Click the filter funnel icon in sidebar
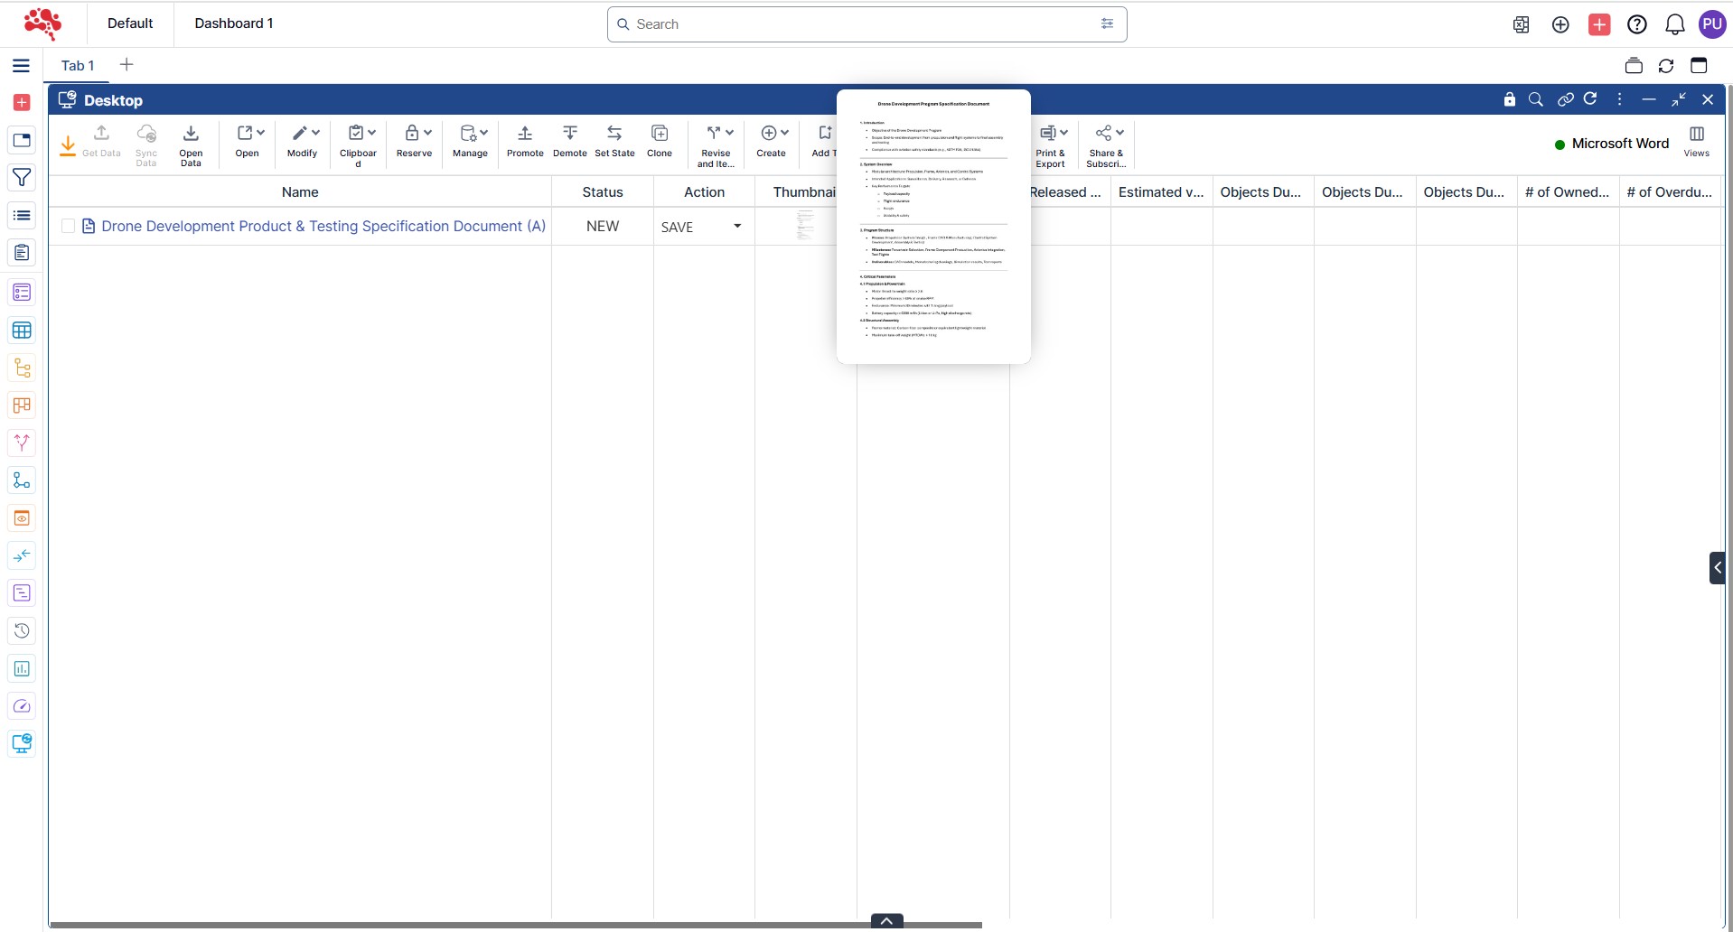The width and height of the screenshot is (1733, 932). [22, 178]
